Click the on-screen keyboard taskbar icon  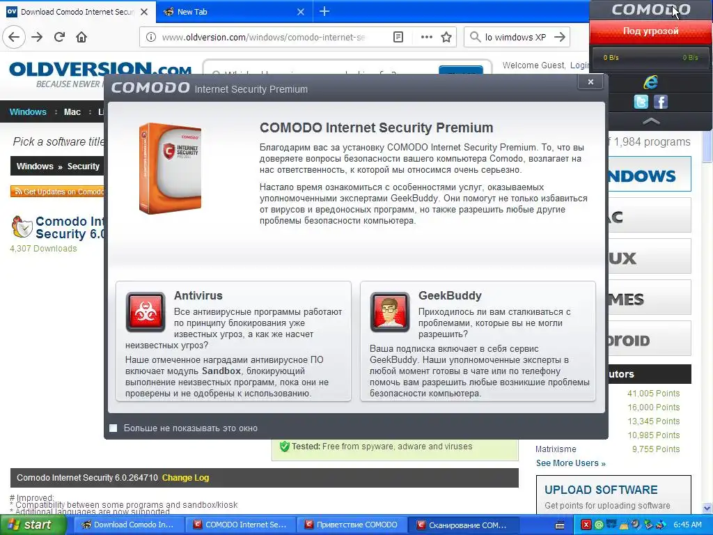(x=561, y=525)
